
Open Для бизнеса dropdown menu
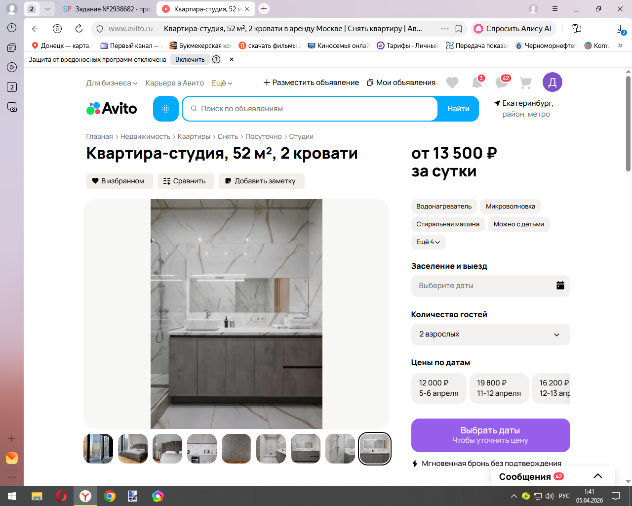pos(112,83)
